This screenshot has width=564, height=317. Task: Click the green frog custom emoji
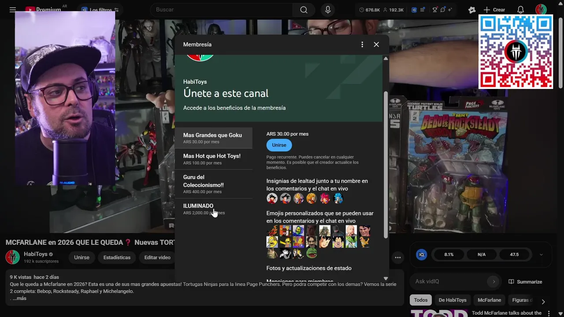click(x=312, y=254)
